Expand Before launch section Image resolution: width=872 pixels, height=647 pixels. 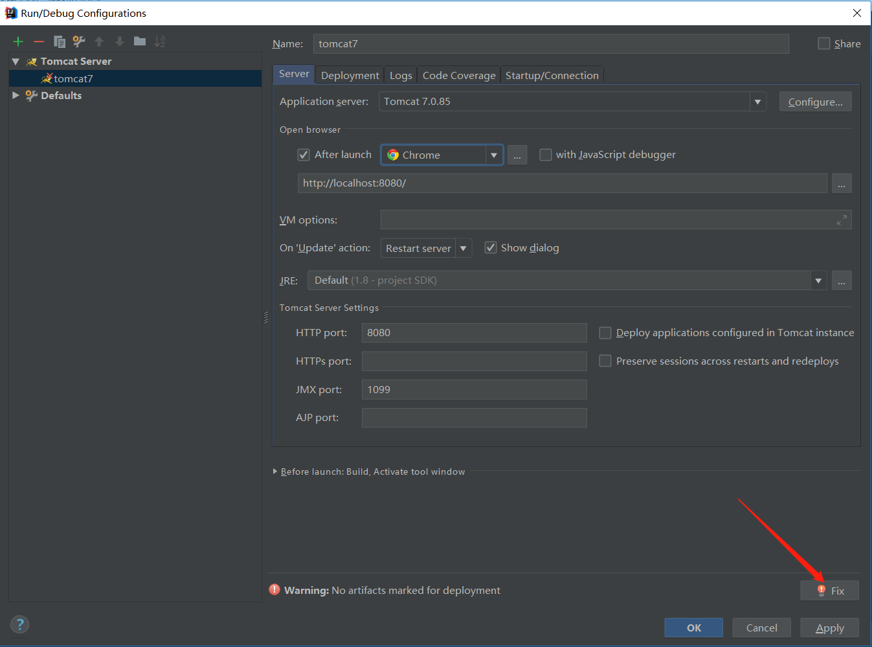click(x=275, y=471)
